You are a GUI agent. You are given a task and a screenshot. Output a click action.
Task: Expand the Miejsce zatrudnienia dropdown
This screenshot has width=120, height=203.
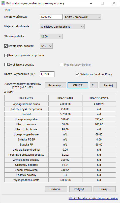(x=62, y=27)
